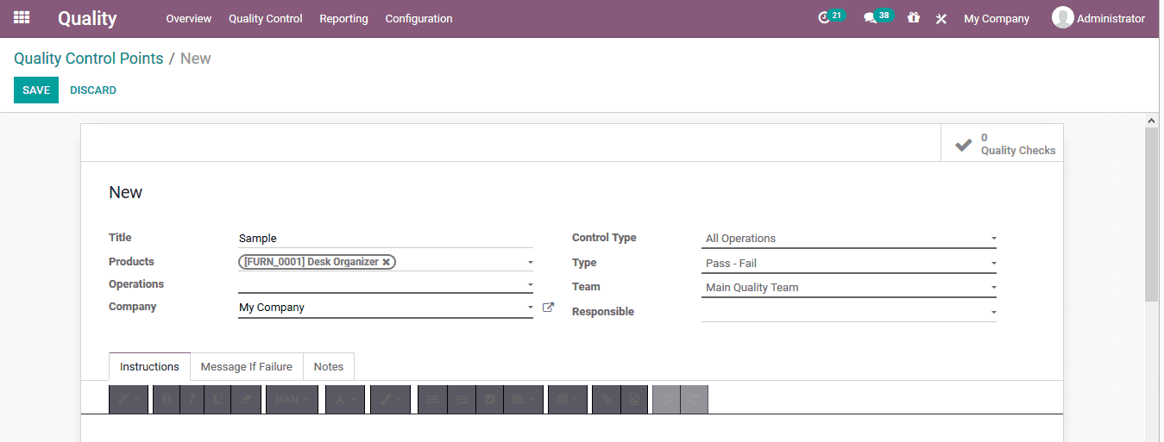Open the Configuration menu
The height and width of the screenshot is (442, 1164).
pyautogui.click(x=418, y=18)
